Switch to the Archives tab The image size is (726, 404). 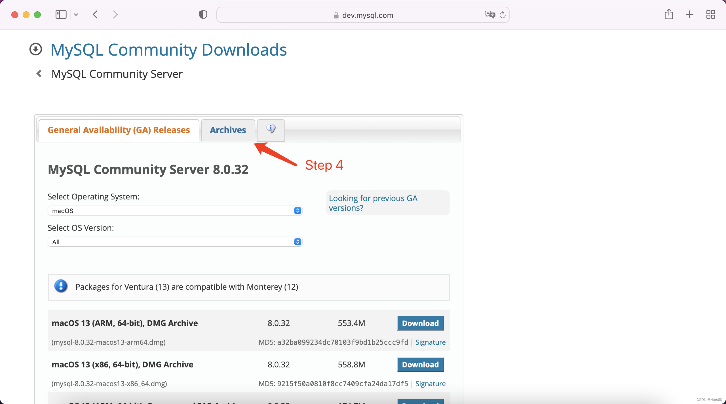coord(228,130)
